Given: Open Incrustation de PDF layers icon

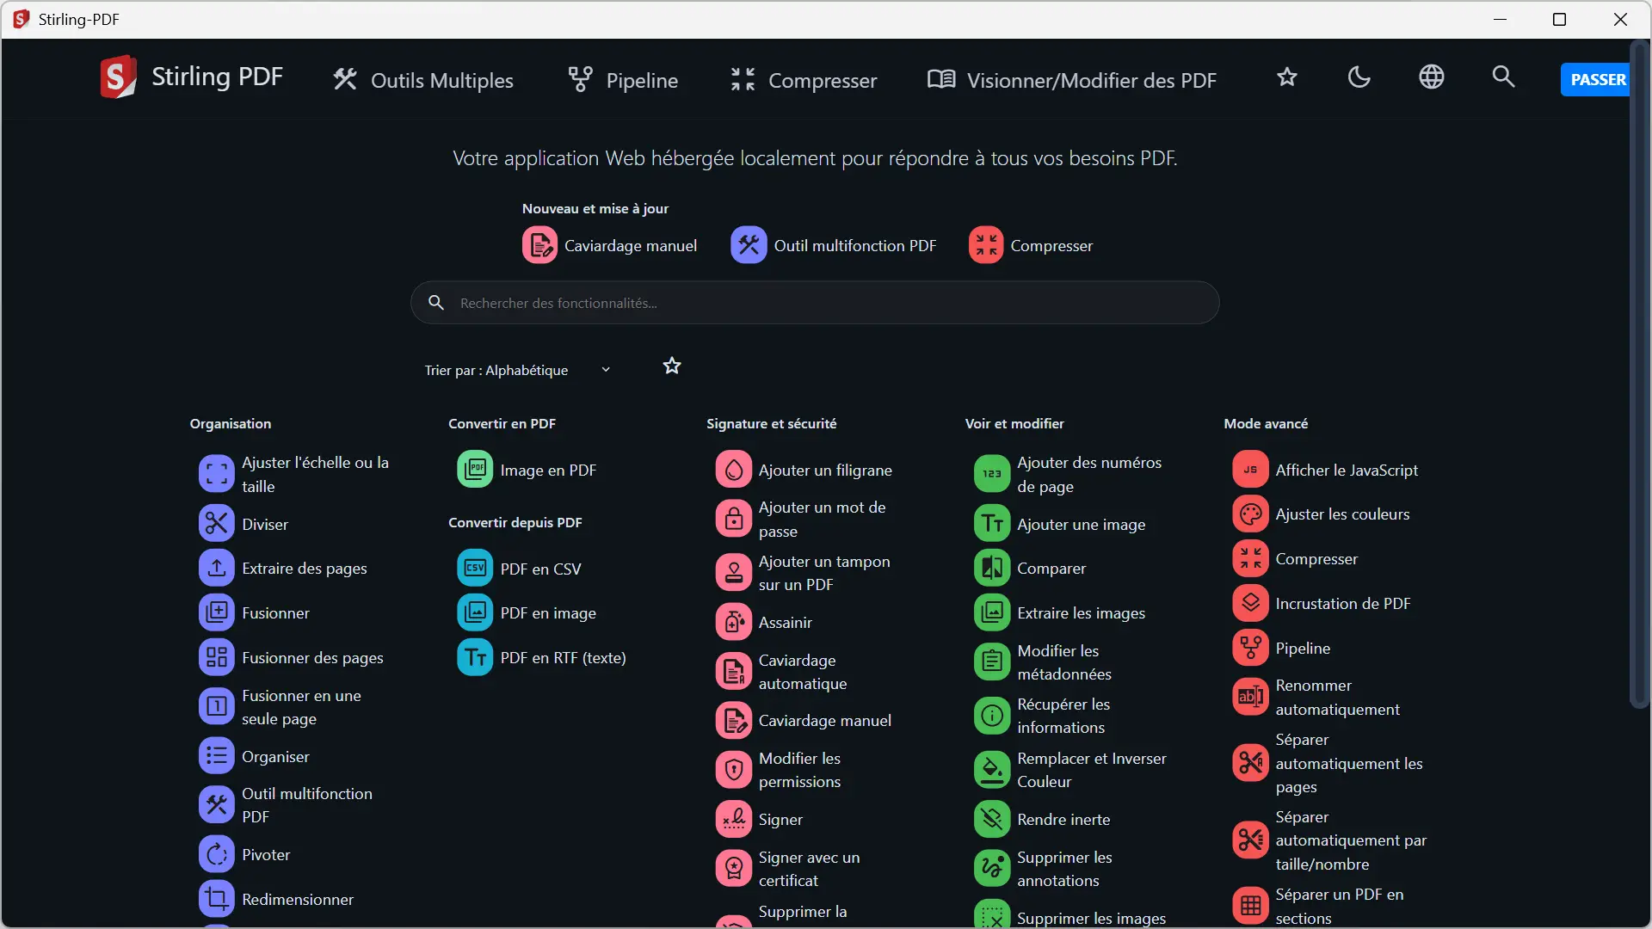Looking at the screenshot, I should (1250, 603).
